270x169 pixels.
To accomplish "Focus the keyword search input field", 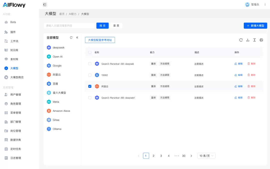I will [69, 26].
